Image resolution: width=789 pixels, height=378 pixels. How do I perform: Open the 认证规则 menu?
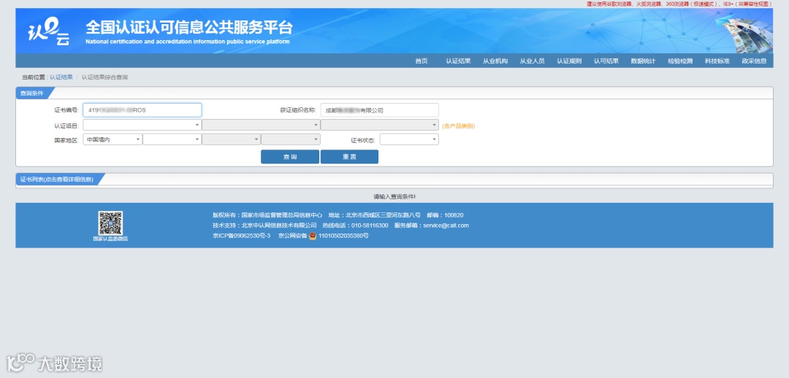click(569, 61)
